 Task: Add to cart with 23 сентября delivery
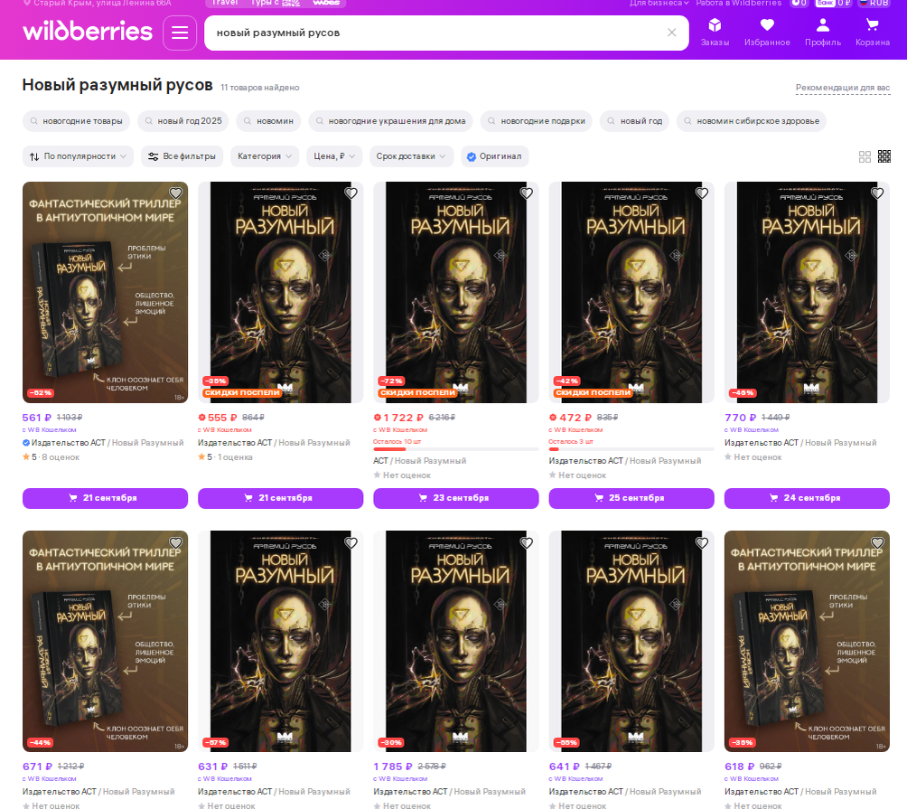(x=456, y=498)
